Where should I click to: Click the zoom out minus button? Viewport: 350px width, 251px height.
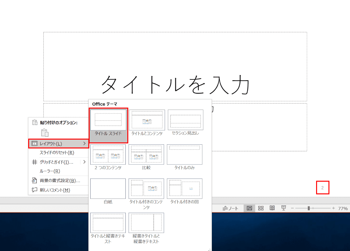[x=292, y=208]
